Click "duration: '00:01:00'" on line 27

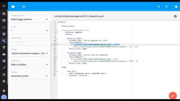(x=78, y=75)
